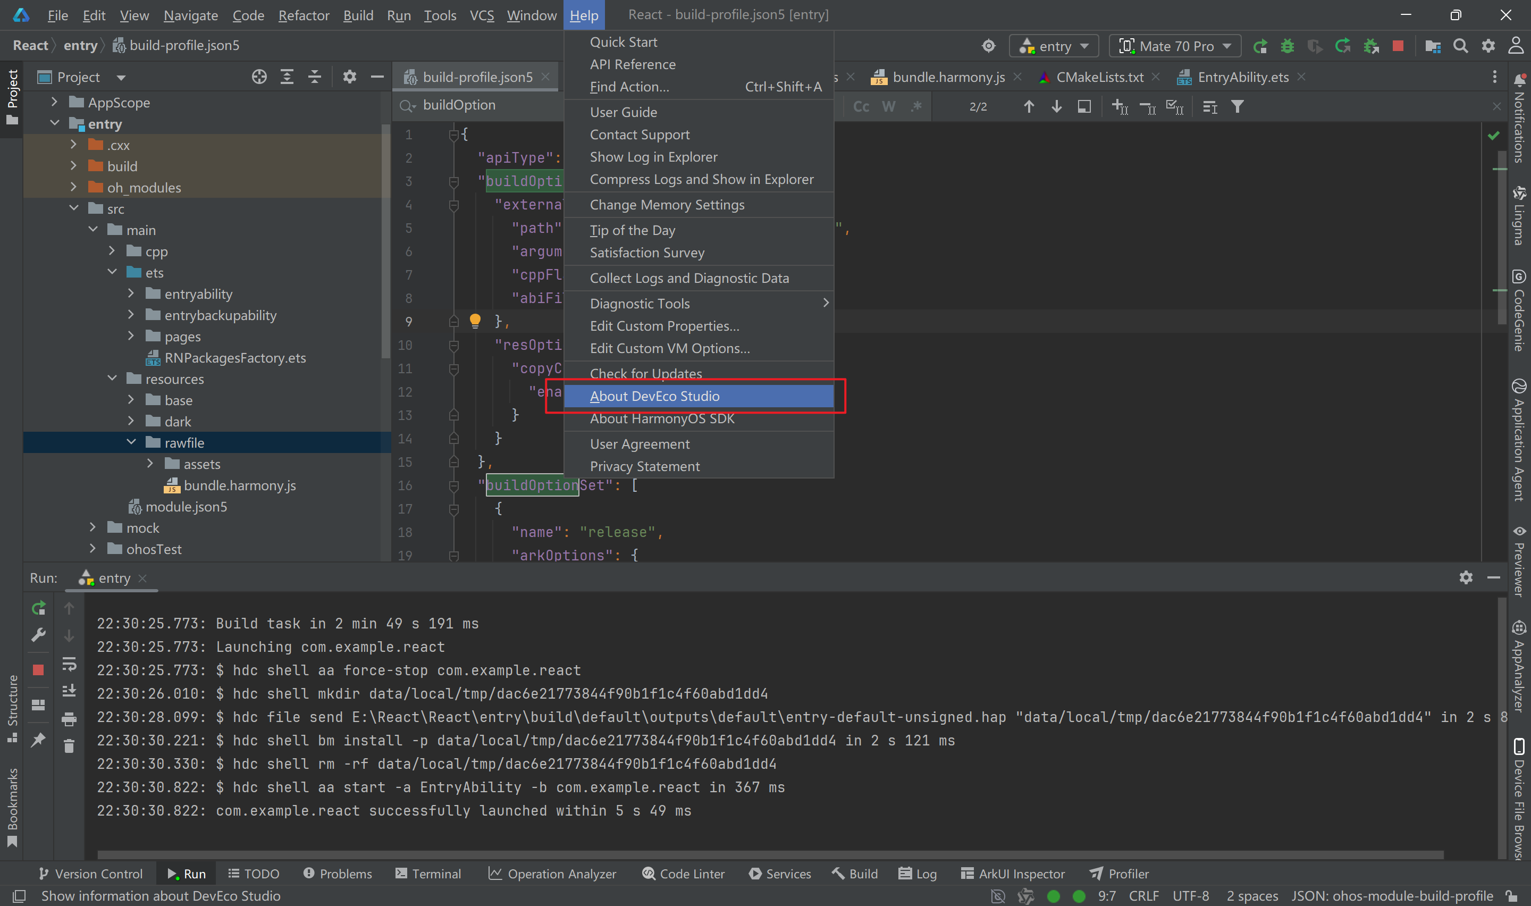
Task: Rerun entry in Run panel
Action: click(x=38, y=608)
